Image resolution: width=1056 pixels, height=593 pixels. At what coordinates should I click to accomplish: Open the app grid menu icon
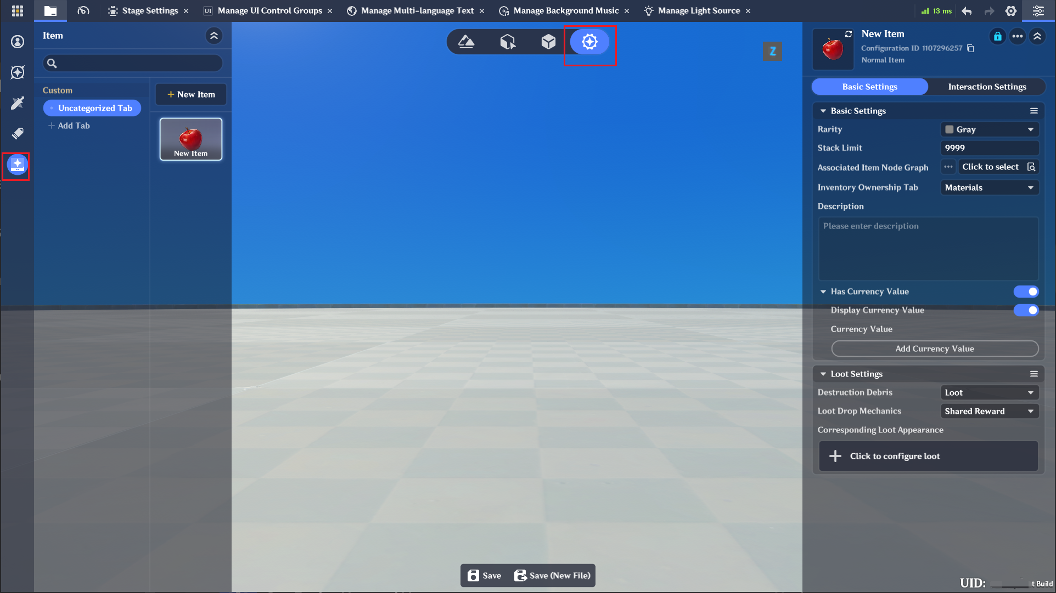click(x=17, y=11)
